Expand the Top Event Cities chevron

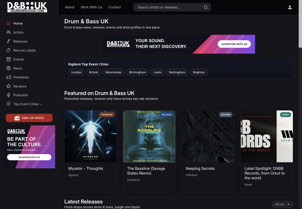[x=41, y=104]
